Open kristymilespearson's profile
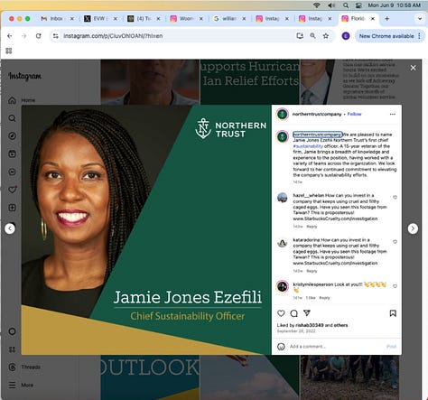Image resolution: width=428 pixels, height=400 pixels. click(313, 284)
